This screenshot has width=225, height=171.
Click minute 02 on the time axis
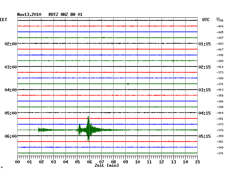(x=41, y=162)
